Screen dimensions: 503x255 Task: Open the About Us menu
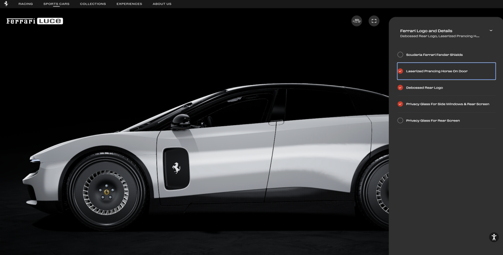click(x=162, y=4)
